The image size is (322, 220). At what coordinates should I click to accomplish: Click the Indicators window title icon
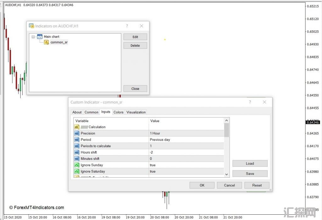[31, 26]
